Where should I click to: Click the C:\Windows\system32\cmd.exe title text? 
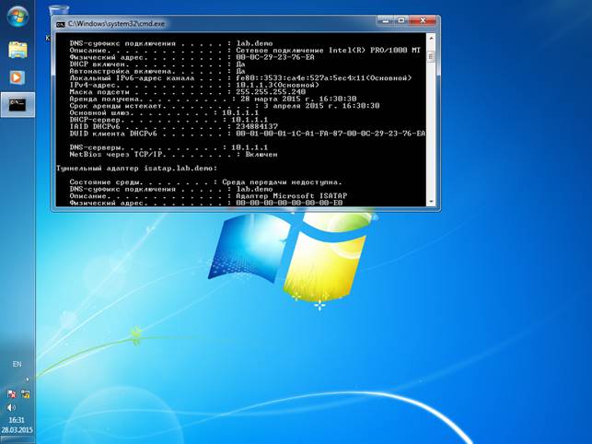coord(116,24)
